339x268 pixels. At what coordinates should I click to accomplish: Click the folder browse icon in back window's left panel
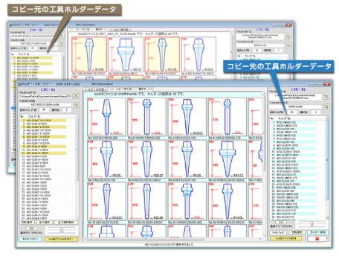(62, 36)
